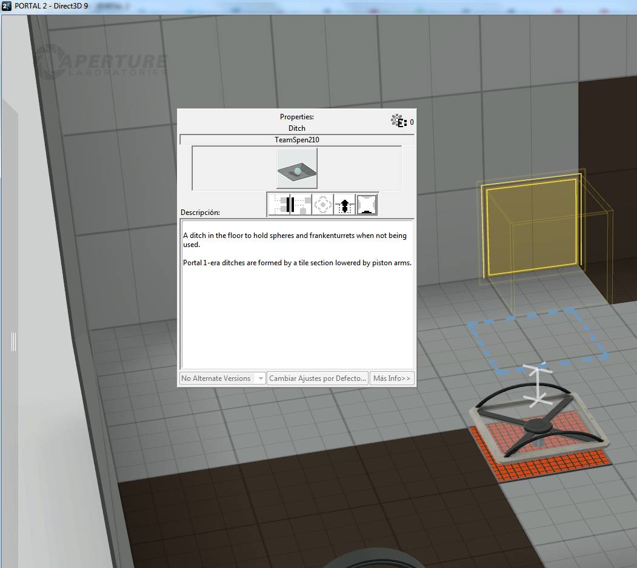Click the Ditch preview thumbnail image

tap(296, 168)
